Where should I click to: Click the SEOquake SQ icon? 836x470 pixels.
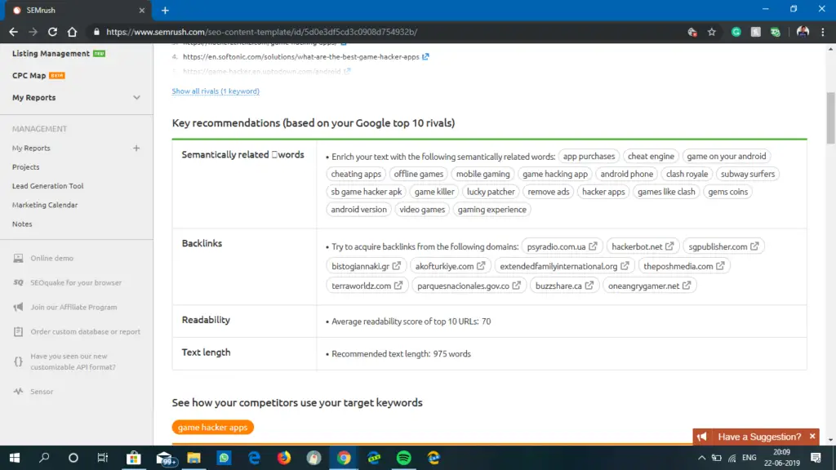tap(18, 282)
